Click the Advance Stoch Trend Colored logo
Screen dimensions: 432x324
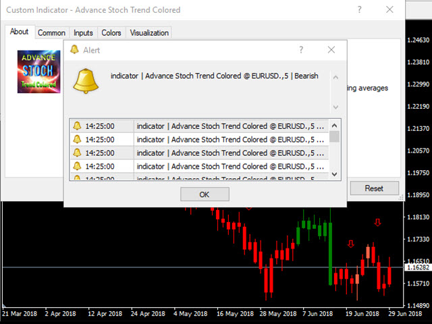click(x=39, y=72)
